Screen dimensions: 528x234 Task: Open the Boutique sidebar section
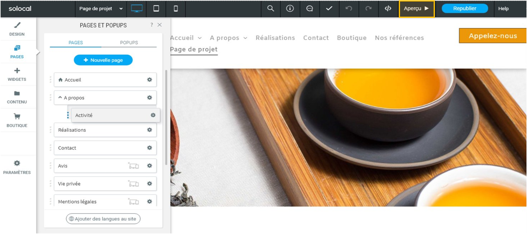click(x=17, y=120)
